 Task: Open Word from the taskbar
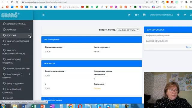24,106
